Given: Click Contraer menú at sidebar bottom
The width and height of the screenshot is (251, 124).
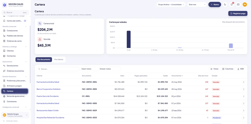Looking at the screenshot, I should point(10,121).
